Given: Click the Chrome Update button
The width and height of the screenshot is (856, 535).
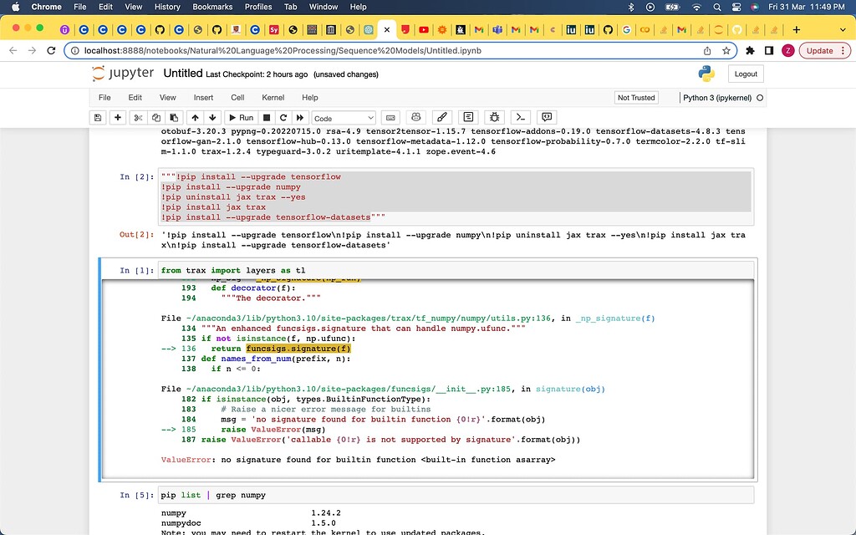Looking at the screenshot, I should (818, 50).
